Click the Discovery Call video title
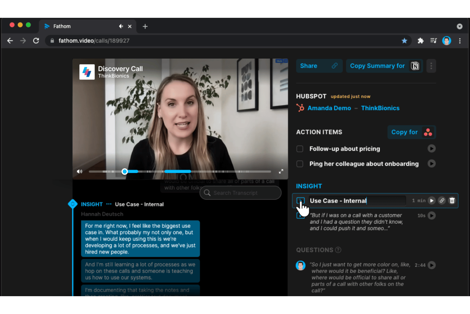The image size is (470, 314). 120,69
